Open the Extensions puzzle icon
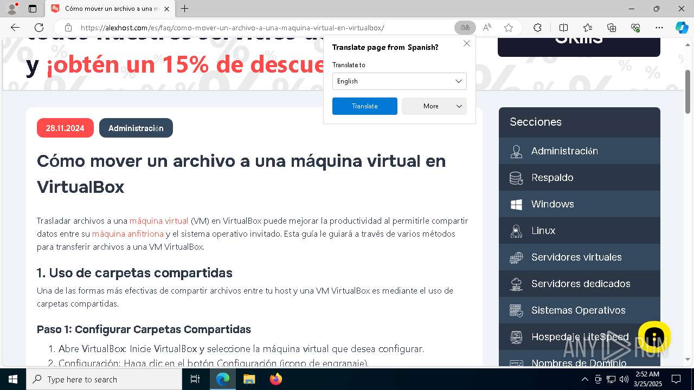 pos(537,28)
